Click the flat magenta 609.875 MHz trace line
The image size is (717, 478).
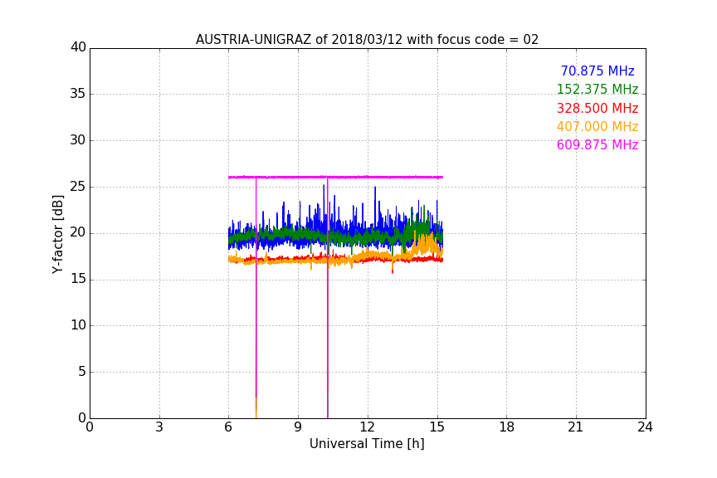click(335, 177)
